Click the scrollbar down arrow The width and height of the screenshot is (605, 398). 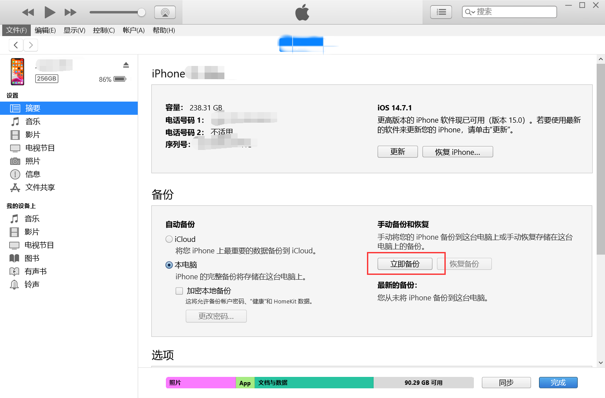tap(601, 363)
